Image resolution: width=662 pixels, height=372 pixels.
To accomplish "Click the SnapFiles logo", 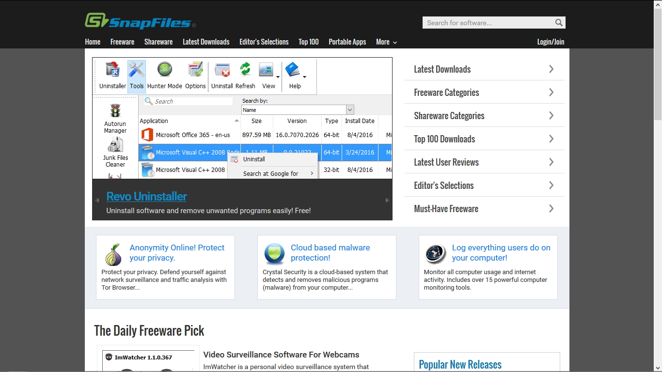I will 141,21.
